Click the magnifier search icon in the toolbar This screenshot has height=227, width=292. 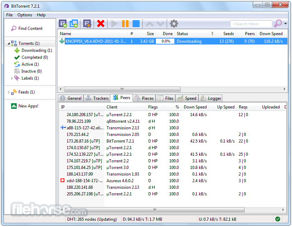277,24
